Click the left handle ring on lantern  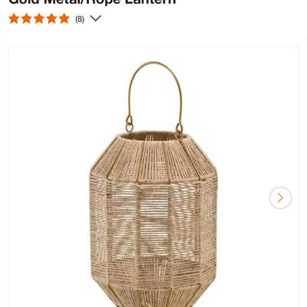pyautogui.click(x=130, y=124)
